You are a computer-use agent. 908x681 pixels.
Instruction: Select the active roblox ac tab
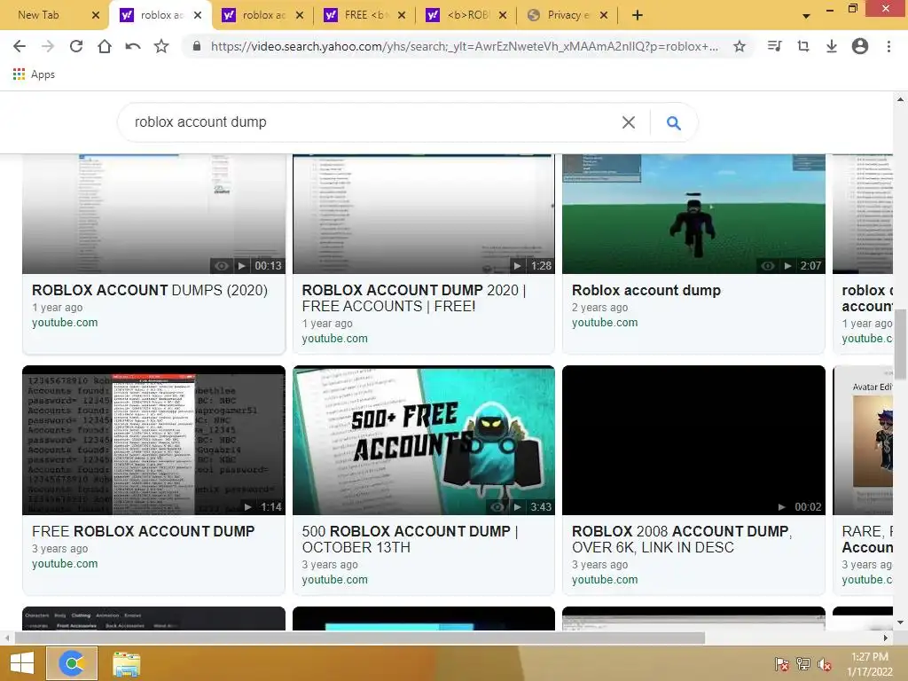point(160,15)
